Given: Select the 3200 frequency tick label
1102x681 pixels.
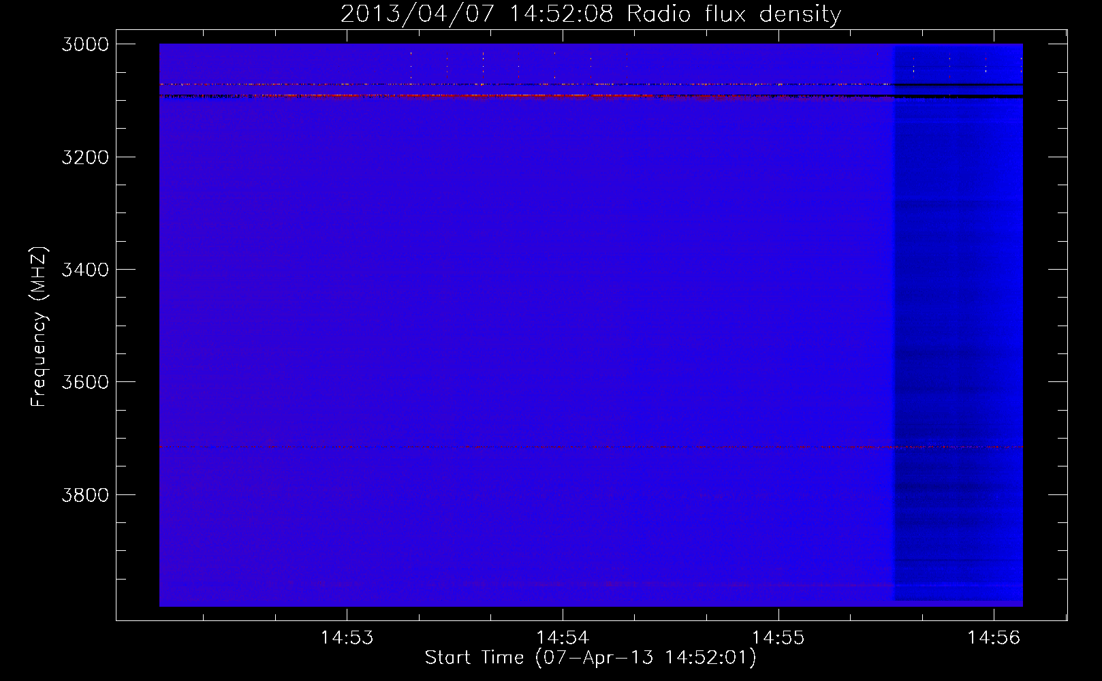Looking at the screenshot, I should click(85, 157).
